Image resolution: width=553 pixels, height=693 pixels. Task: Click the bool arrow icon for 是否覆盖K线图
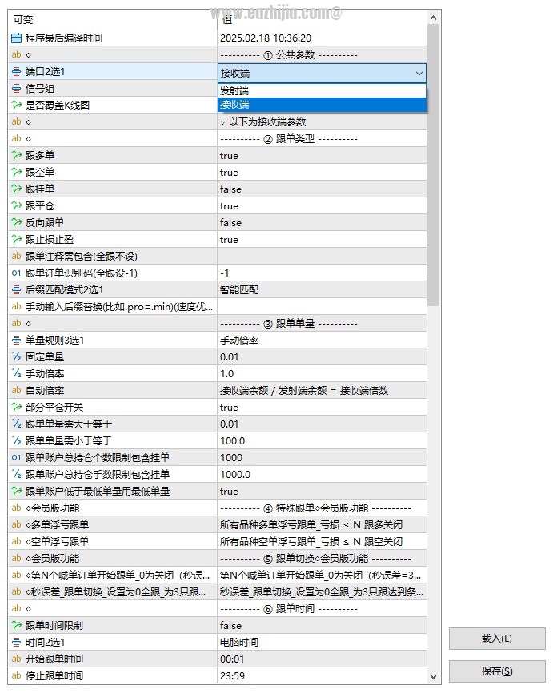(x=16, y=106)
